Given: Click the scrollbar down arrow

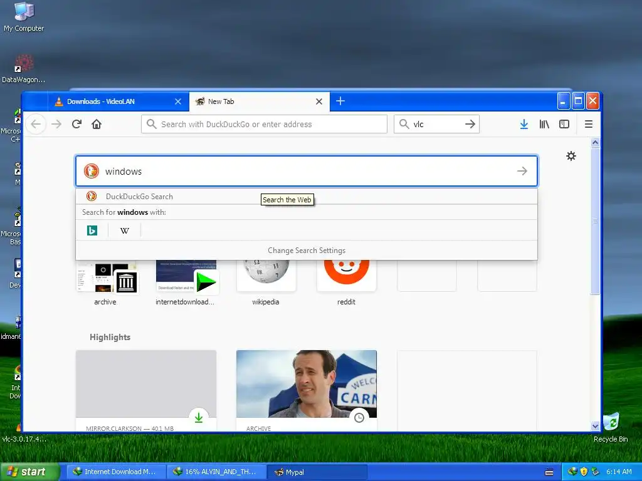Looking at the screenshot, I should pos(596,426).
